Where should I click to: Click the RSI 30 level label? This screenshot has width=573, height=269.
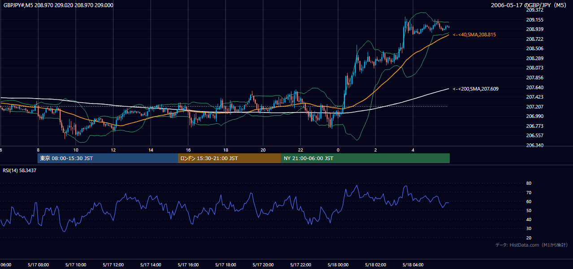tap(529, 229)
